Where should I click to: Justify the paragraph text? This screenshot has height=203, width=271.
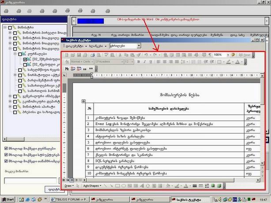pos(177,62)
